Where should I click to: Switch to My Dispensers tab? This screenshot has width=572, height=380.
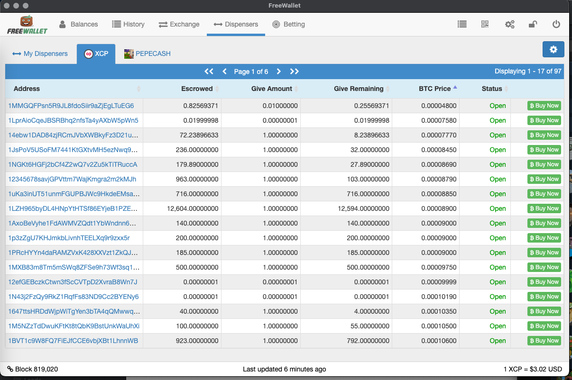click(x=40, y=54)
